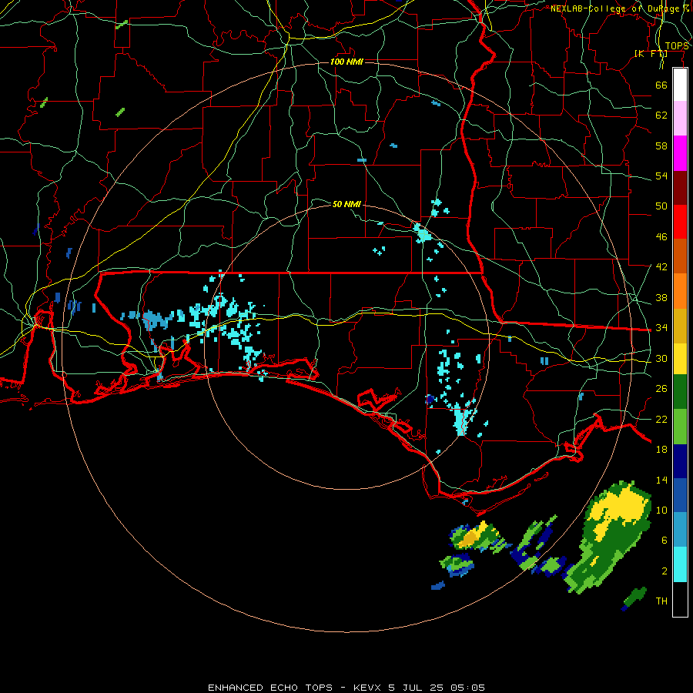
Task: Click the black TH legend swatch
Action: pyautogui.click(x=680, y=599)
